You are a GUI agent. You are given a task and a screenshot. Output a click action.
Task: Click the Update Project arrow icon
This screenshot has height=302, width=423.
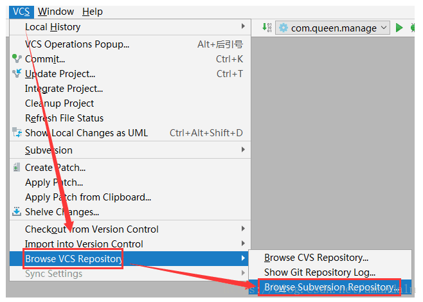17,73
